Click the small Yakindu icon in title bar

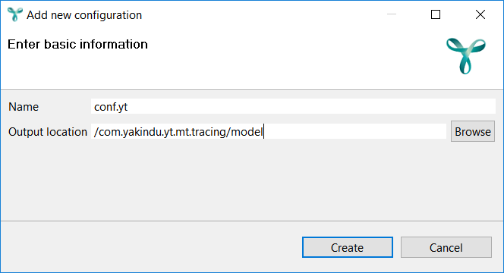(14, 14)
